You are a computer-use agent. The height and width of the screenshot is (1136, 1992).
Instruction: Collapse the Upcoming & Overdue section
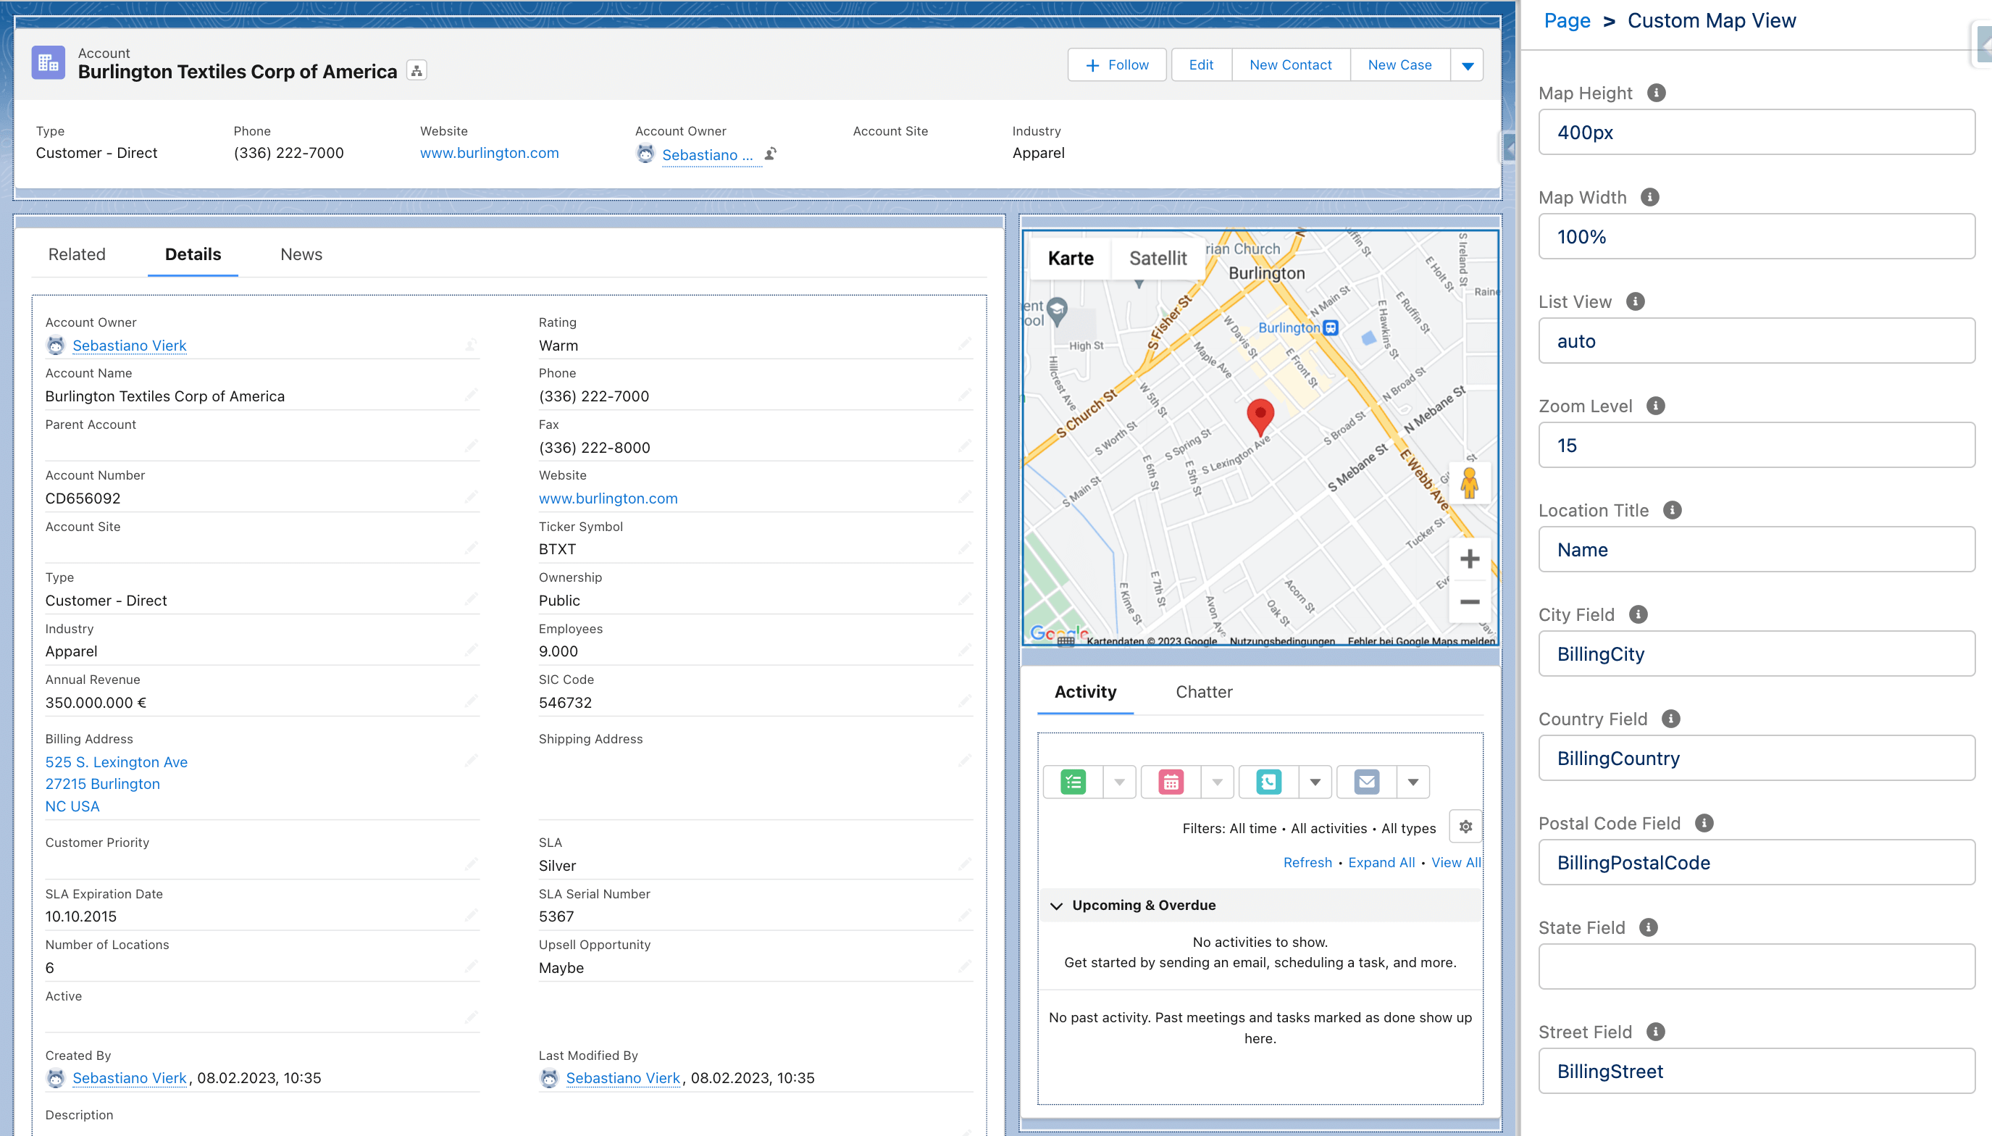click(x=1057, y=906)
